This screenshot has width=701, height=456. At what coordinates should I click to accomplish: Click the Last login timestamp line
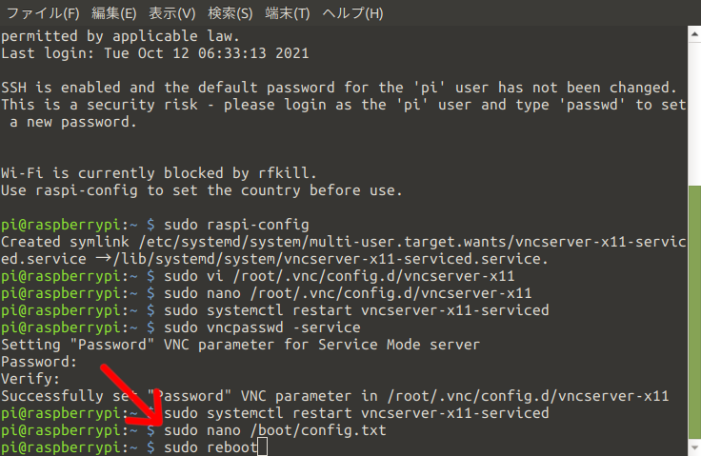[155, 53]
